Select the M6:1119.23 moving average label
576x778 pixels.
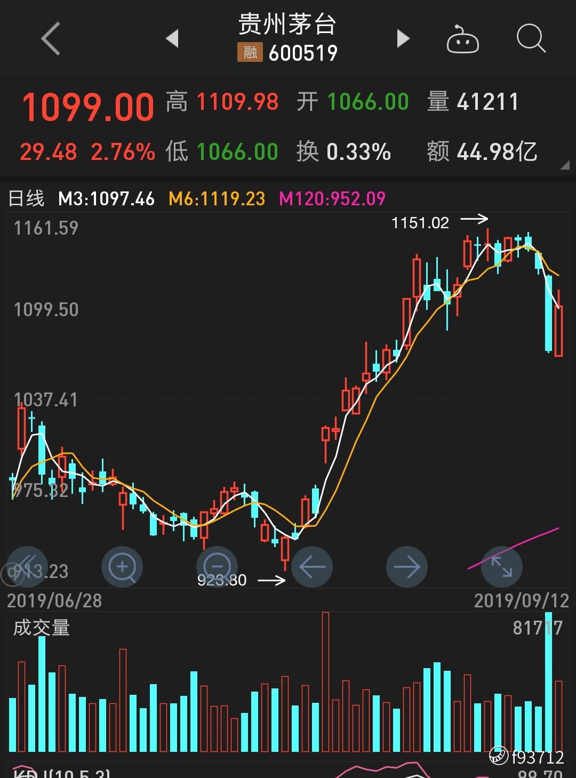pos(217,199)
